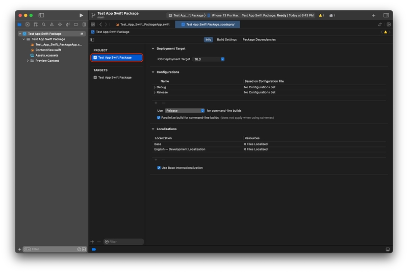Open the Issue navigator warning icon
The width and height of the screenshot is (408, 273).
point(52,24)
